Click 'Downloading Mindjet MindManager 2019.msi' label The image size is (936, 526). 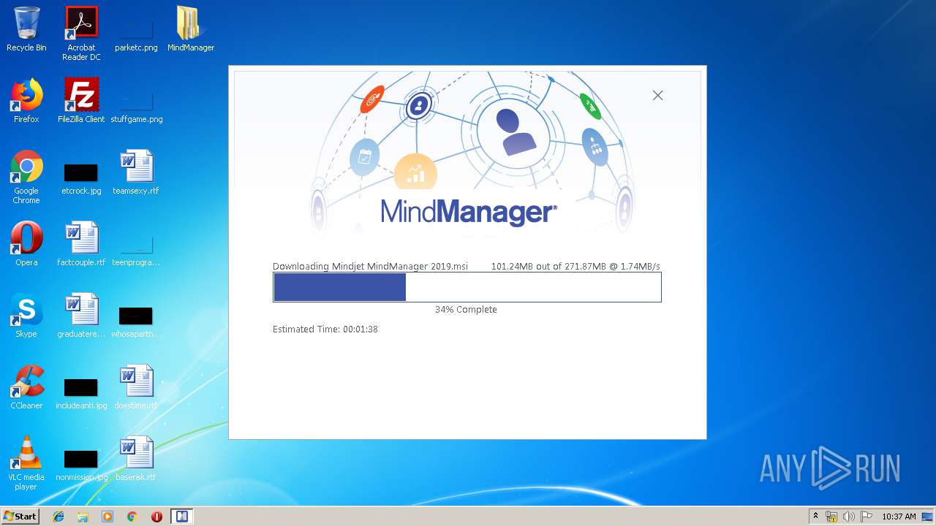pos(370,267)
